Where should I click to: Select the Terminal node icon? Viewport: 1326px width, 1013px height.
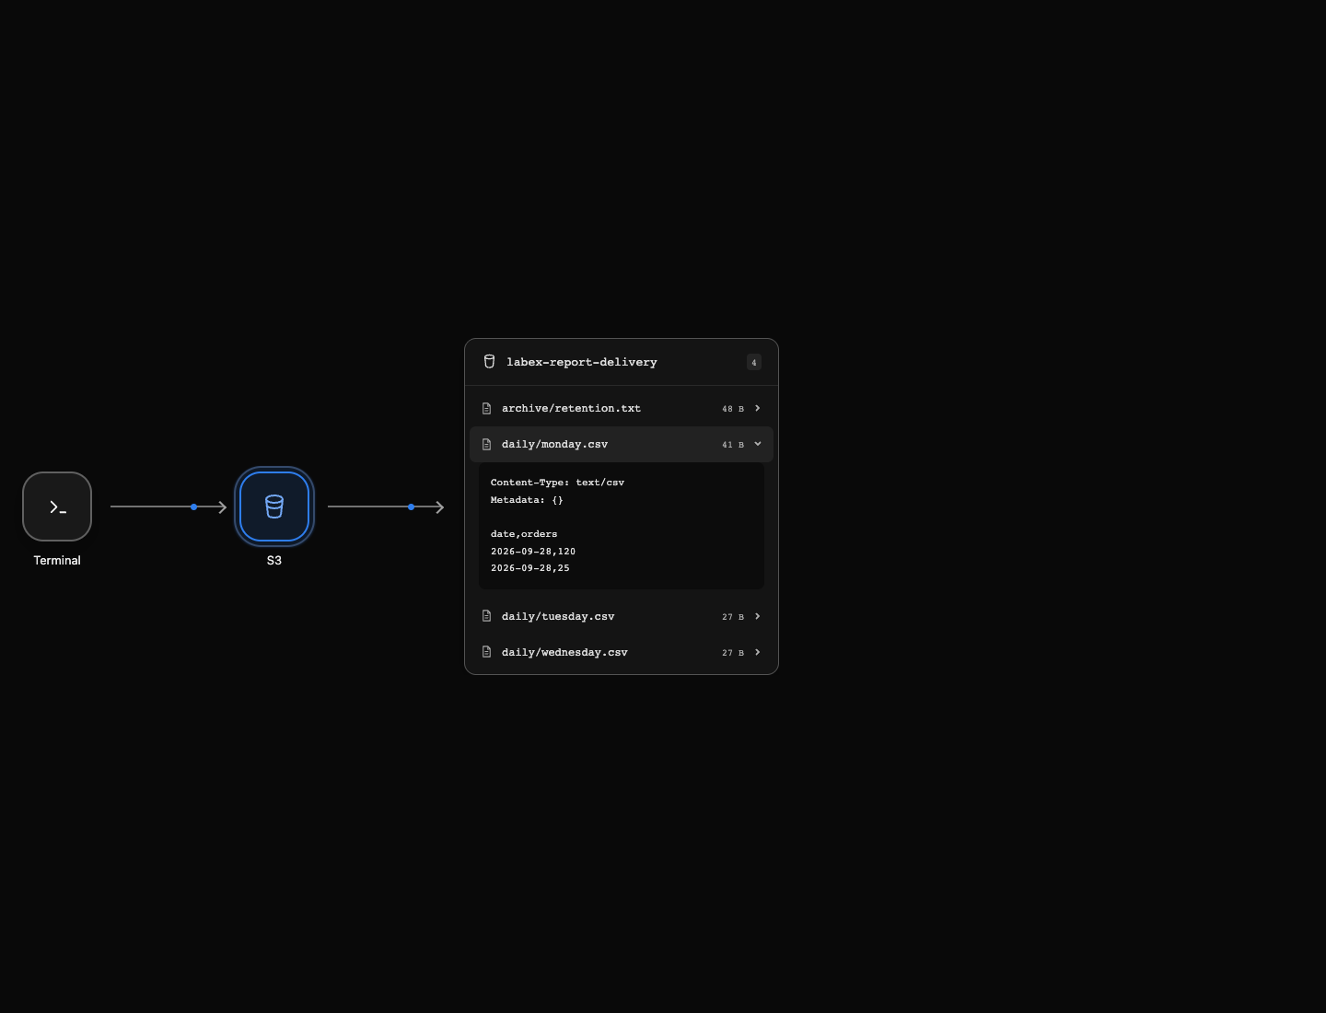point(57,506)
